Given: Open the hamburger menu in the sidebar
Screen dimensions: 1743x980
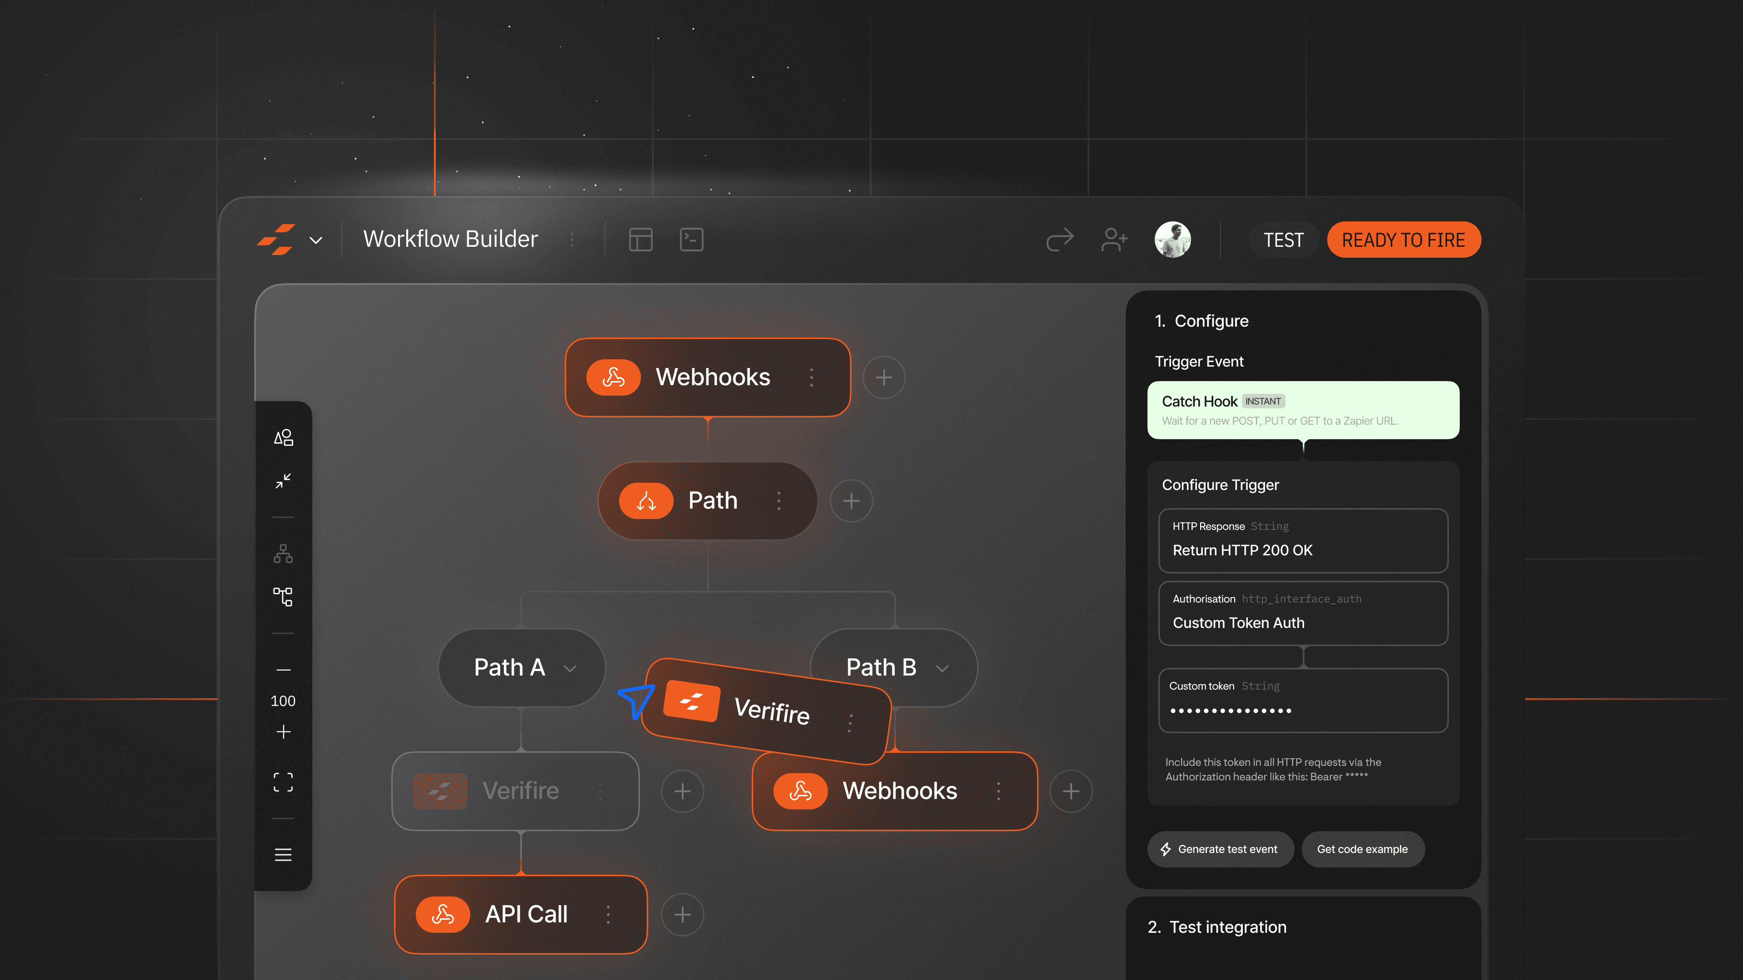Looking at the screenshot, I should pyautogui.click(x=283, y=855).
